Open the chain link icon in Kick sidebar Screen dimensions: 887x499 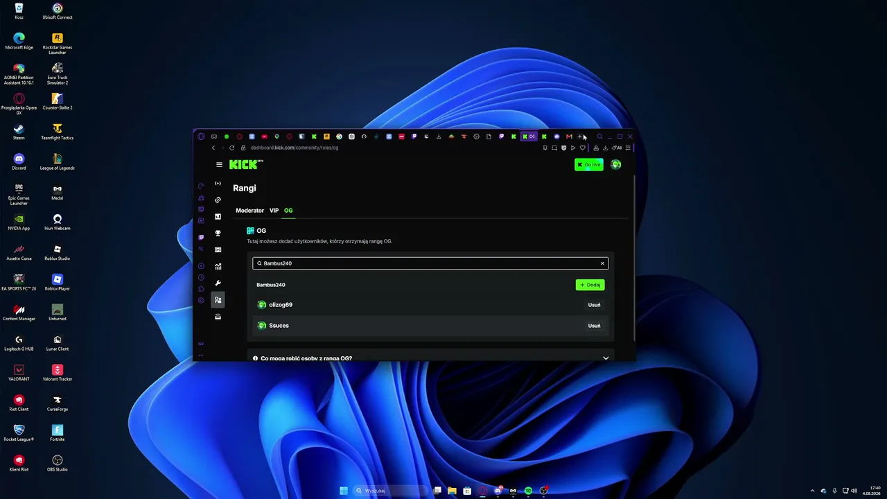218,200
